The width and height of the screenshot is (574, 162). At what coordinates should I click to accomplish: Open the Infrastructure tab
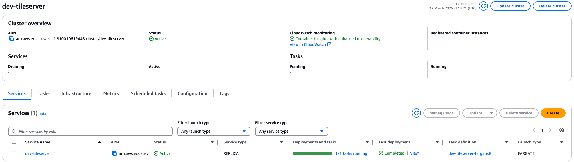tap(76, 93)
